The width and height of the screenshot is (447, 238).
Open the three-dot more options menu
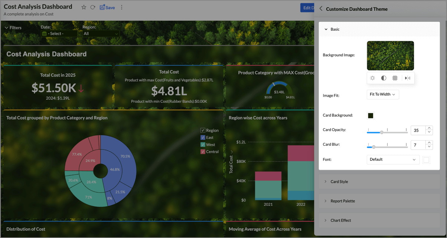click(122, 7)
